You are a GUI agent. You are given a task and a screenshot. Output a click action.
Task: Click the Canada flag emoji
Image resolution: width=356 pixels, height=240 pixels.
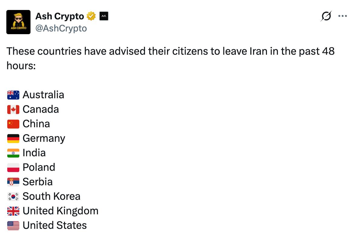13,109
